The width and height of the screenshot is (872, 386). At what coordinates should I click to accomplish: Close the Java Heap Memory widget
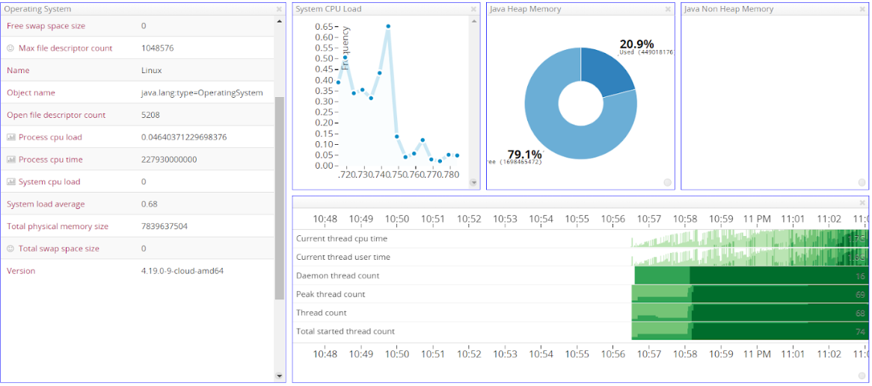tap(668, 10)
